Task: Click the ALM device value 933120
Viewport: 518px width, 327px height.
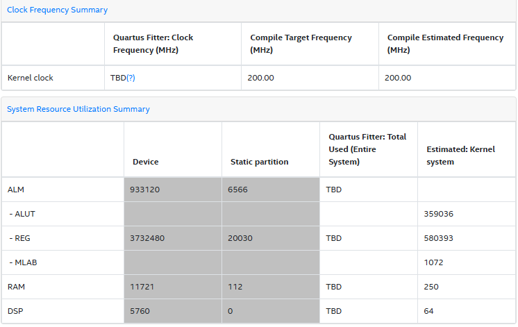Action: point(147,189)
